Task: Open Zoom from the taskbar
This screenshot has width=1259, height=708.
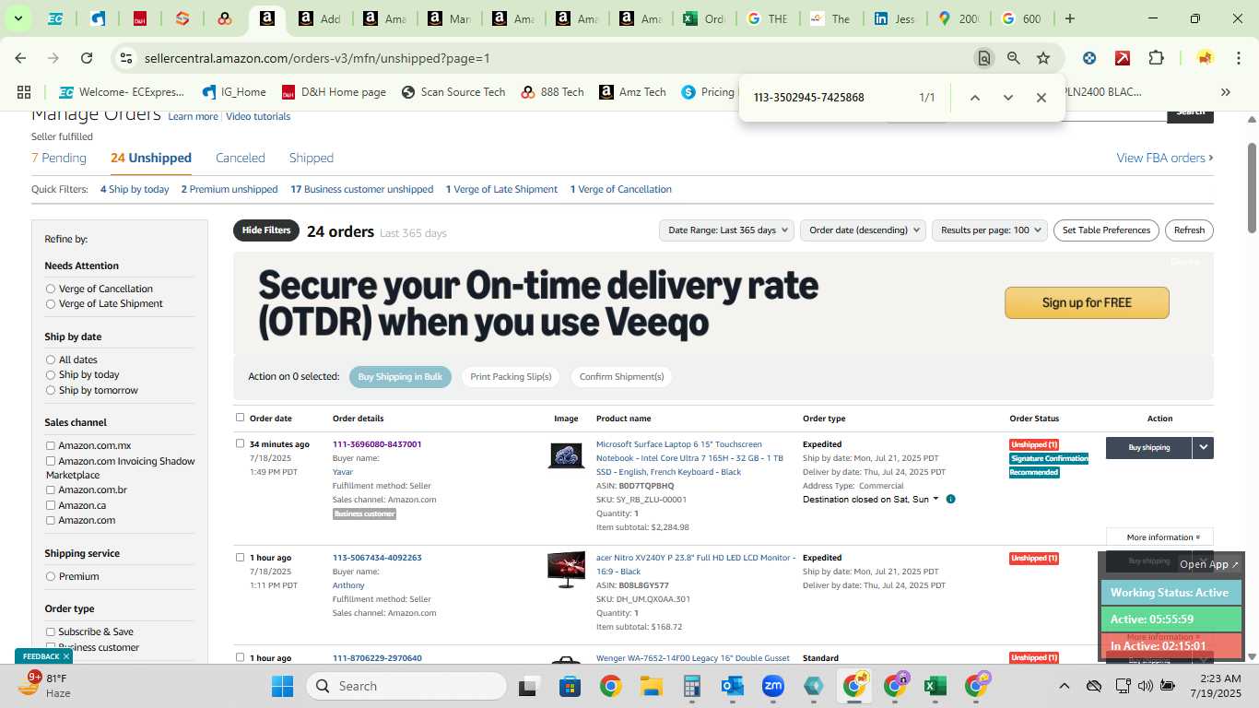Action: pyautogui.click(x=773, y=686)
